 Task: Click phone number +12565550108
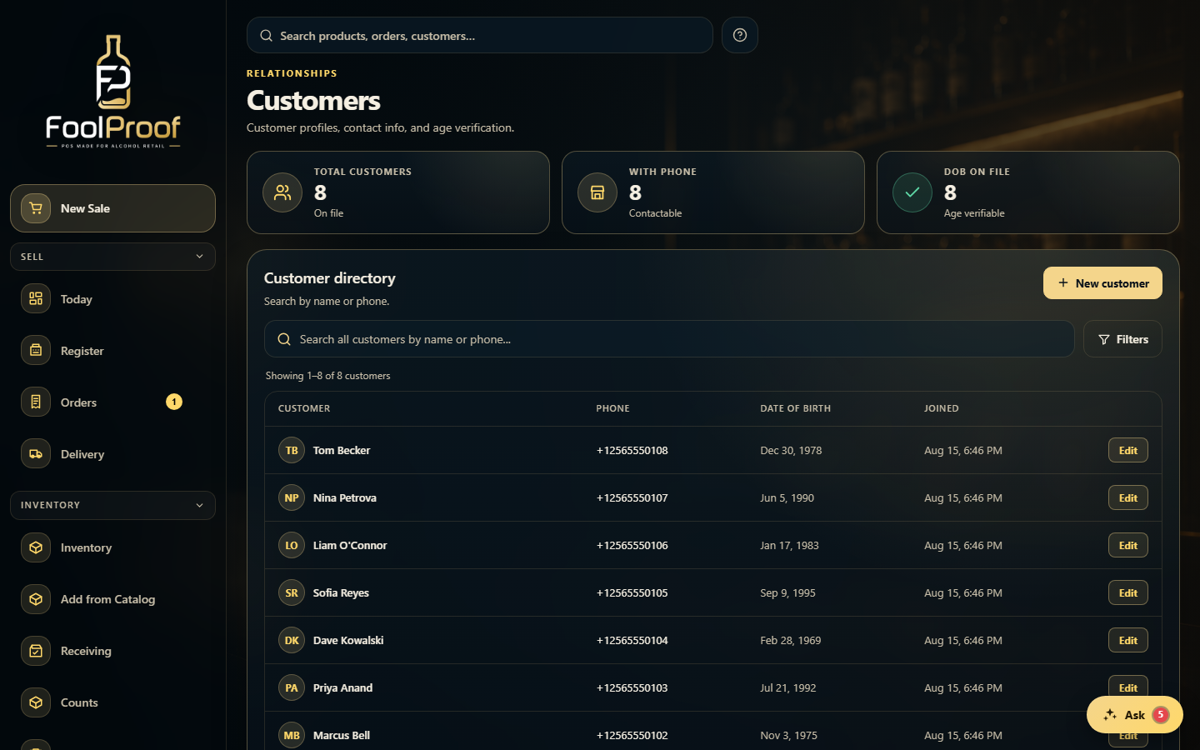click(632, 450)
